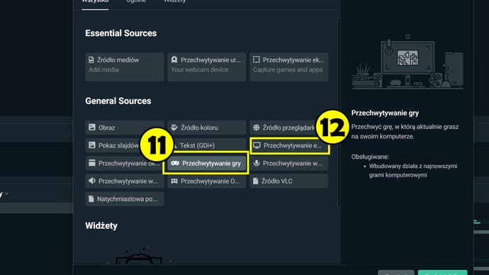Add an Obraz source
The width and height of the screenshot is (489, 275).
(x=125, y=127)
